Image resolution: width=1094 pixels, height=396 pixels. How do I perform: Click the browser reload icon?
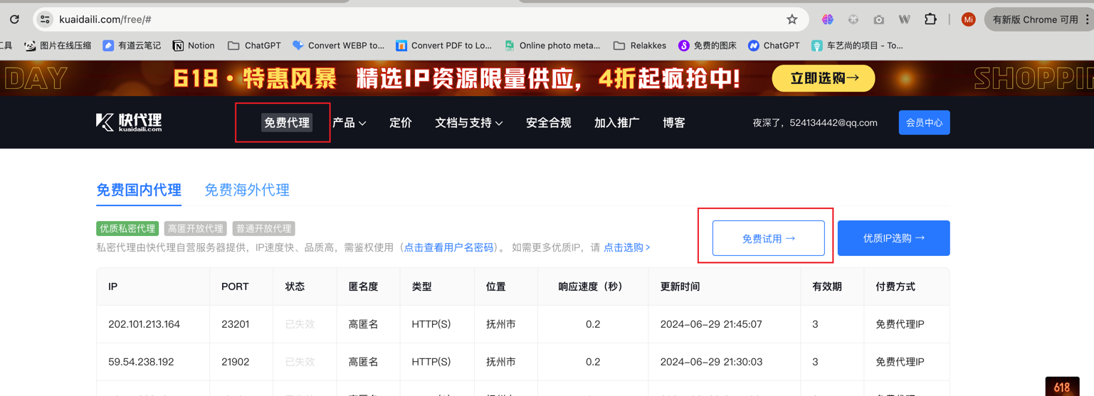(x=14, y=19)
